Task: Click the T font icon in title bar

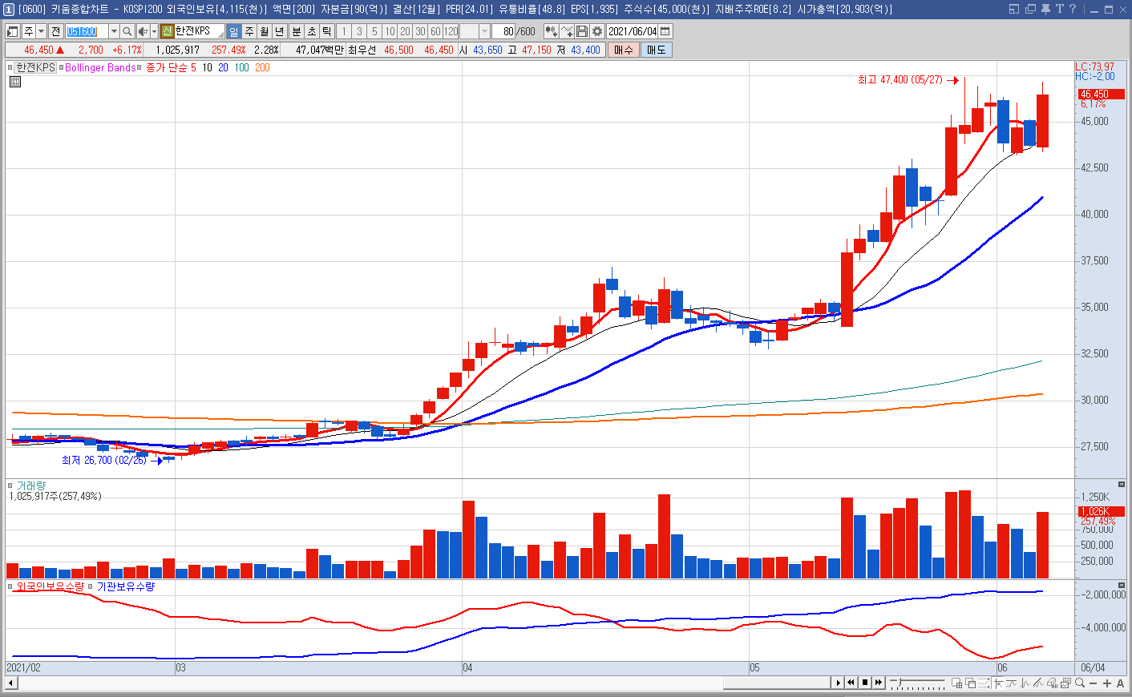Action: point(1059,9)
